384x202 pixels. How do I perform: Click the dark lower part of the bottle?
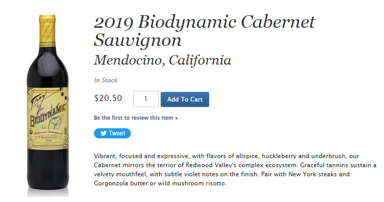(48, 169)
